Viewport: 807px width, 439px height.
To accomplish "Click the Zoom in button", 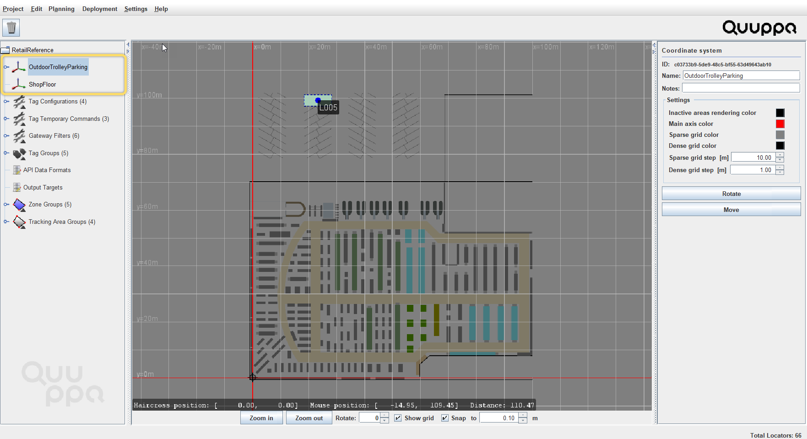I will coord(261,418).
